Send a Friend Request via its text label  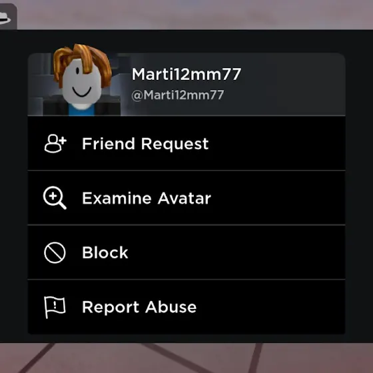[145, 144]
